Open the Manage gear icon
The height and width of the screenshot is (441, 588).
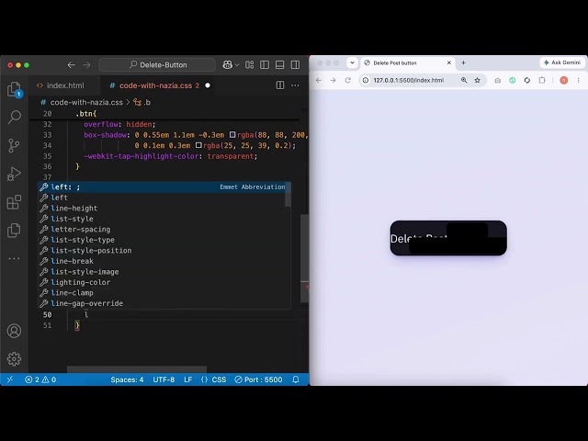[15, 359]
